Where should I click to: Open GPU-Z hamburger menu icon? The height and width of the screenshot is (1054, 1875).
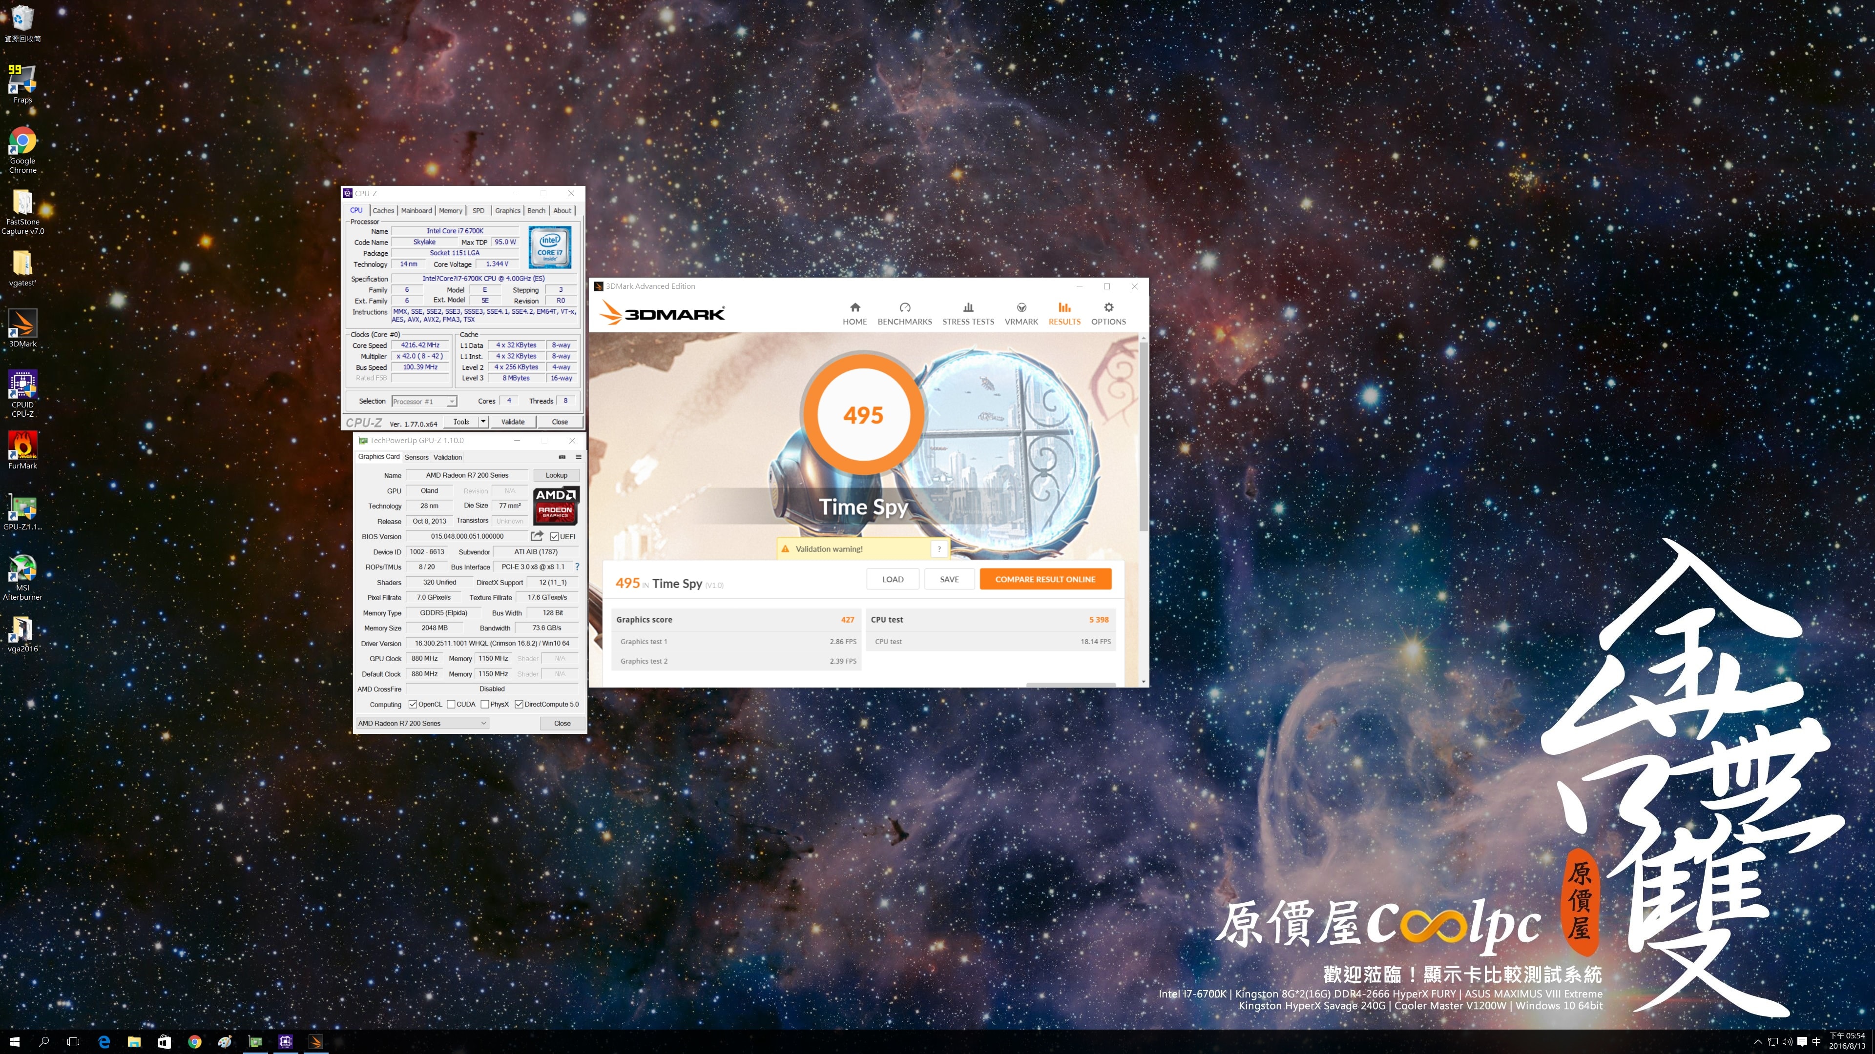point(579,457)
